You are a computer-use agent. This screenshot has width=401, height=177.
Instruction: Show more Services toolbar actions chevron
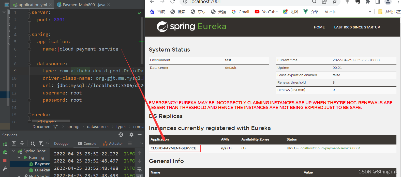pyautogui.click(x=48, y=143)
